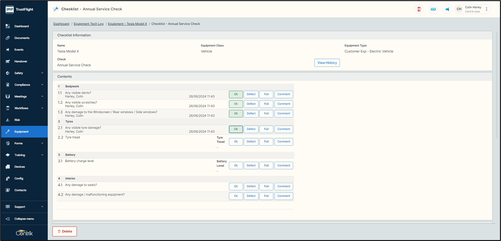The image size is (501, 241).
Task: Click the Documents paperclip icon in sidebar
Action: 8,38
